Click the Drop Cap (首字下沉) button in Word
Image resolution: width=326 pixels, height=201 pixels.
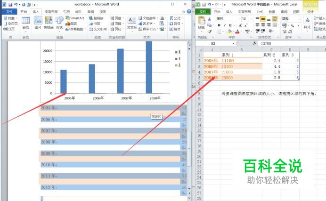(x=148, y=29)
